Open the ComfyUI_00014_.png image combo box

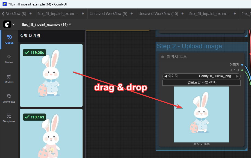click(201, 76)
